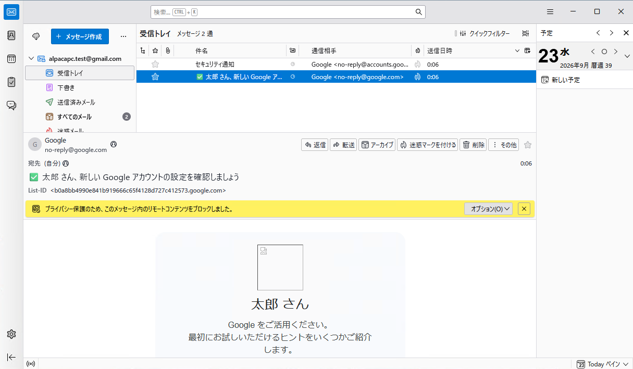Sort messages by 通信相手 column
The width and height of the screenshot is (633, 369).
[355, 50]
